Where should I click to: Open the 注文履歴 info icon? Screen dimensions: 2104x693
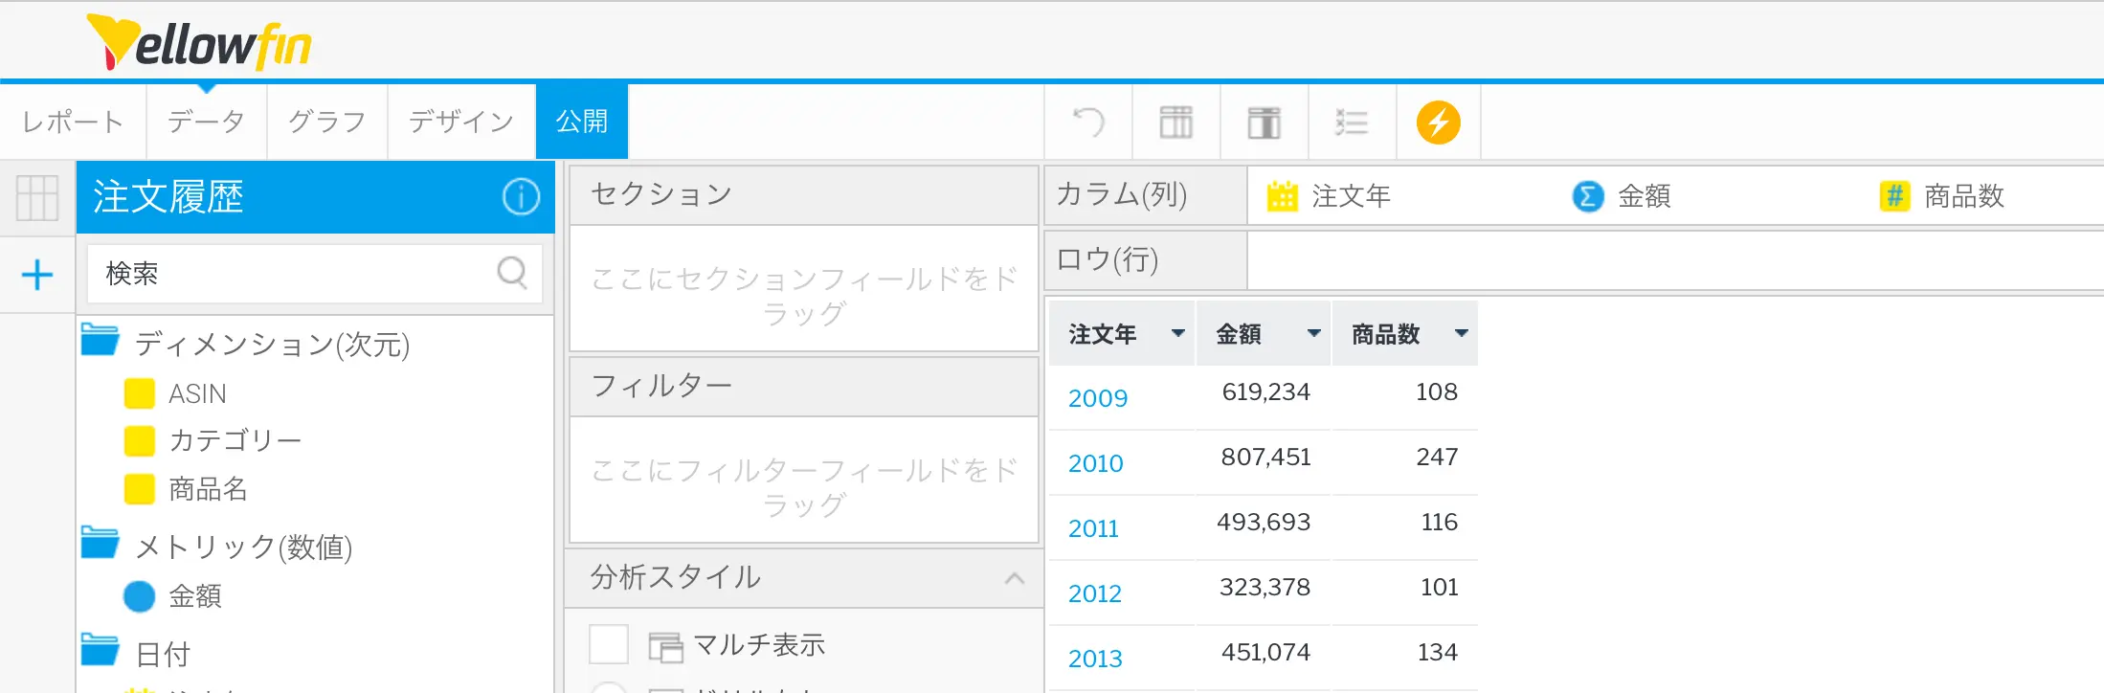(x=521, y=197)
